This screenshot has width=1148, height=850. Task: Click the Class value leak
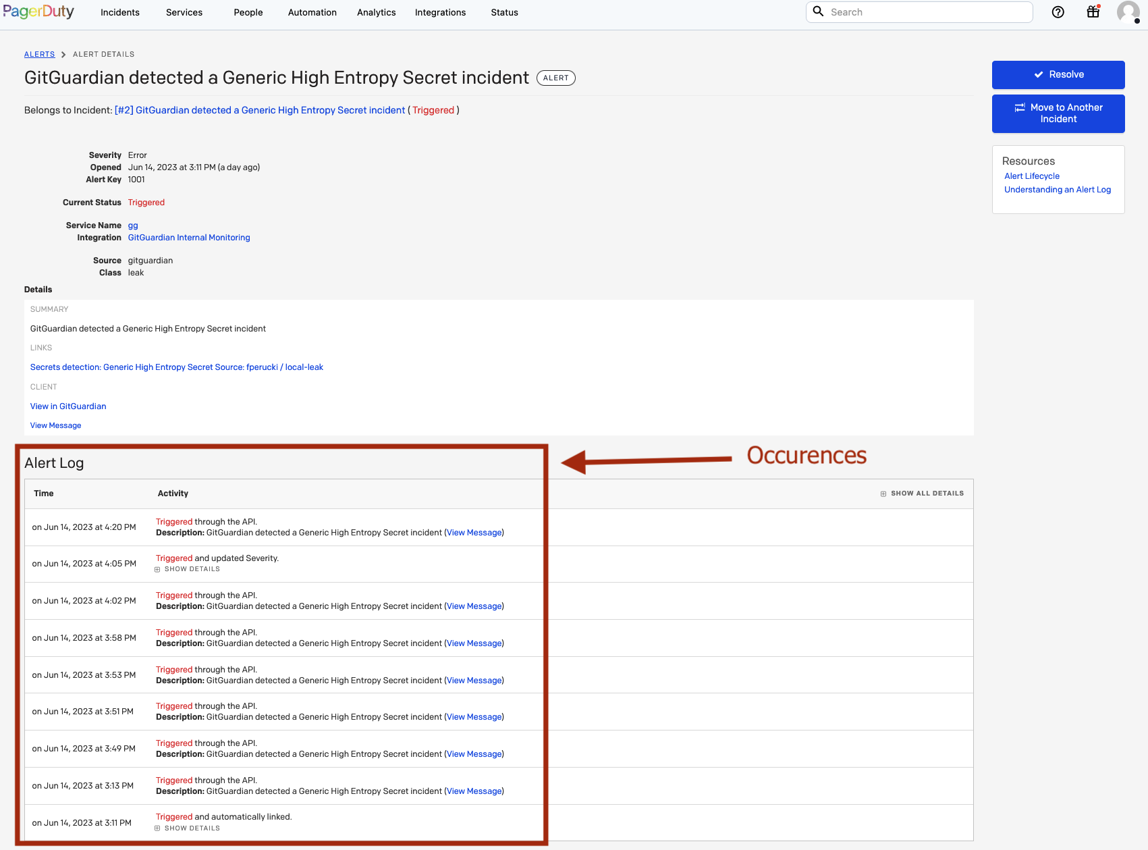click(136, 273)
